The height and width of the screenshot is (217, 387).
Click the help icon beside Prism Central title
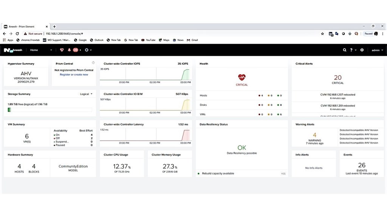93,63
